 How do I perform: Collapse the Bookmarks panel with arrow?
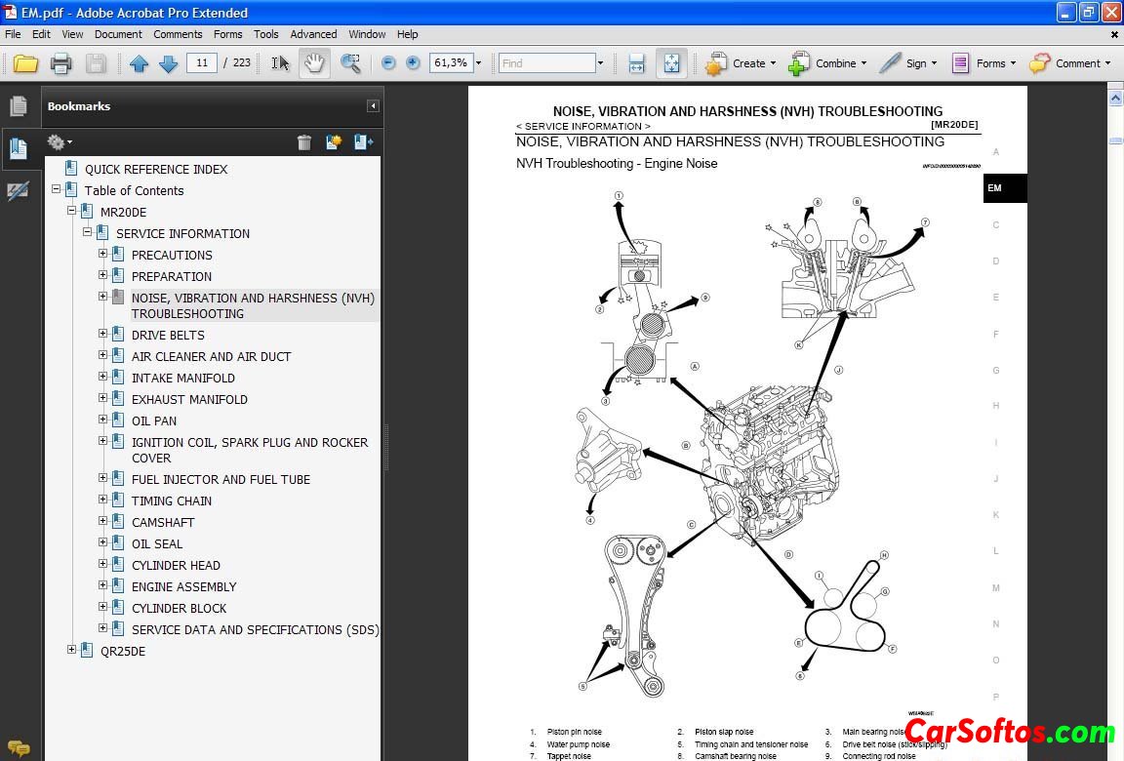[373, 106]
